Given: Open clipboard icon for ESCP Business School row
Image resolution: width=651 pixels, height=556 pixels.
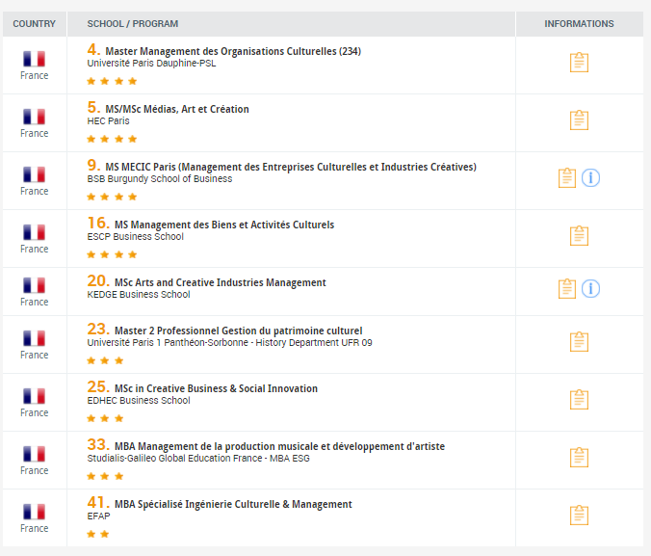Looking at the screenshot, I should click(x=579, y=236).
